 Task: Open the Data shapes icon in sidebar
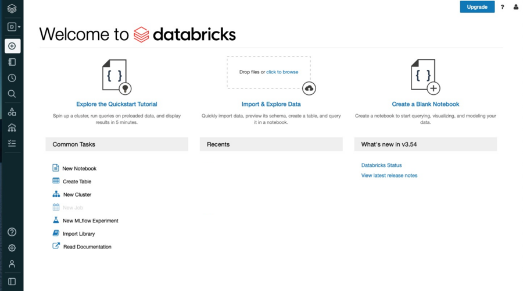click(12, 112)
